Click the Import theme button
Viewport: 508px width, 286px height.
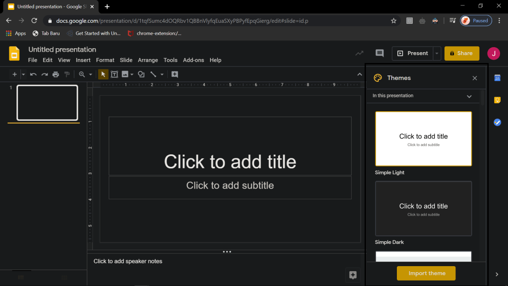[x=426, y=274]
